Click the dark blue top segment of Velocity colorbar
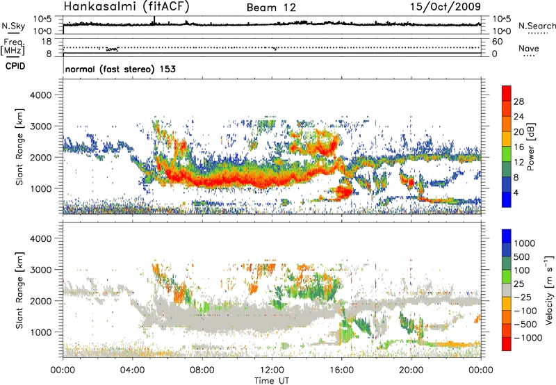Screen dimensions: 556x385 [507, 236]
